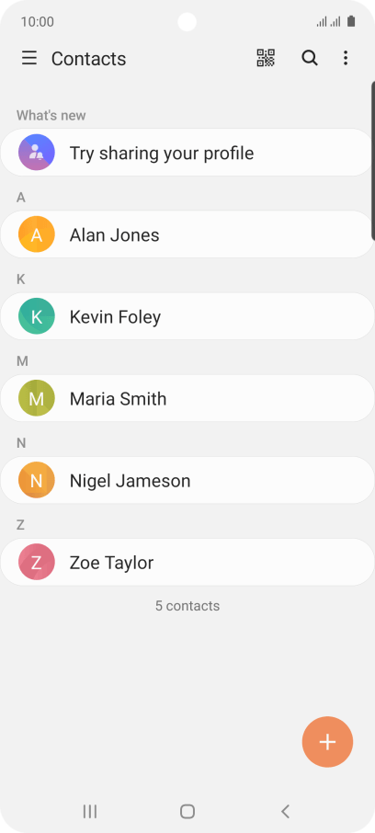Open the Alan Jones contact entry
The height and width of the screenshot is (833, 375).
(x=187, y=234)
